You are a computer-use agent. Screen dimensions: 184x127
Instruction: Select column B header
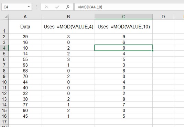[68, 17]
